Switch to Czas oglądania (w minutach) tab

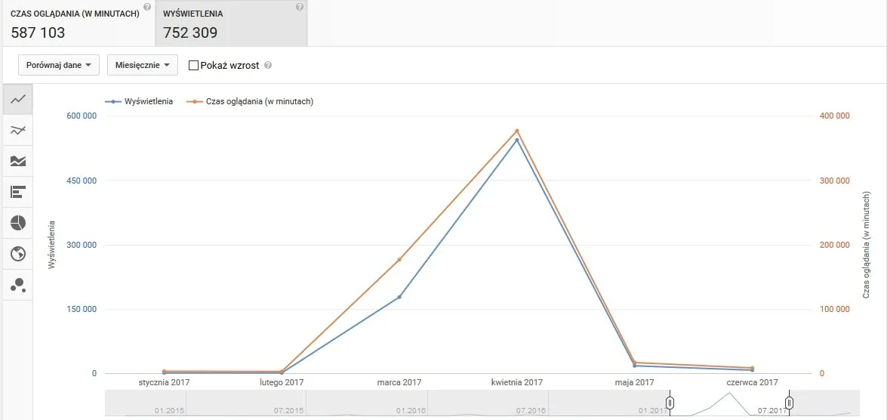tap(78, 23)
